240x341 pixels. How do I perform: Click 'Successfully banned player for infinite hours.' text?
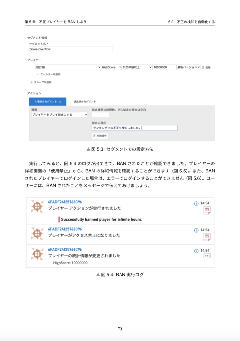(x=102, y=219)
